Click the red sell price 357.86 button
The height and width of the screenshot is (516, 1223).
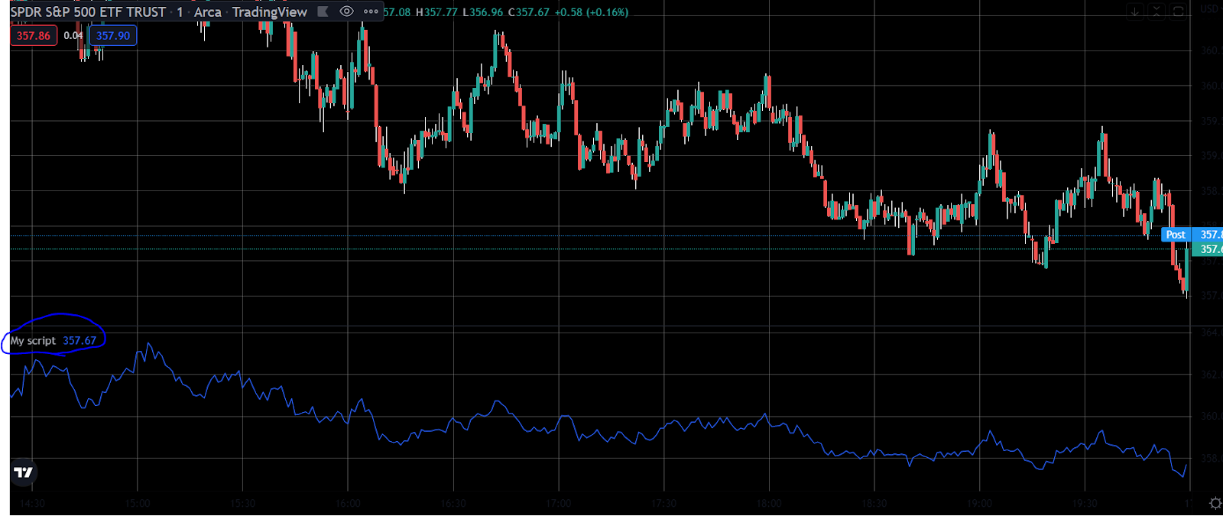click(34, 35)
